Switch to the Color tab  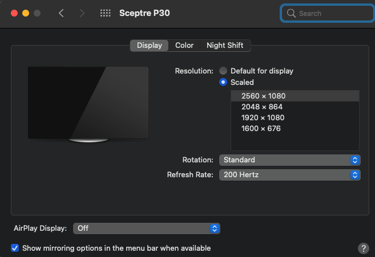184,46
